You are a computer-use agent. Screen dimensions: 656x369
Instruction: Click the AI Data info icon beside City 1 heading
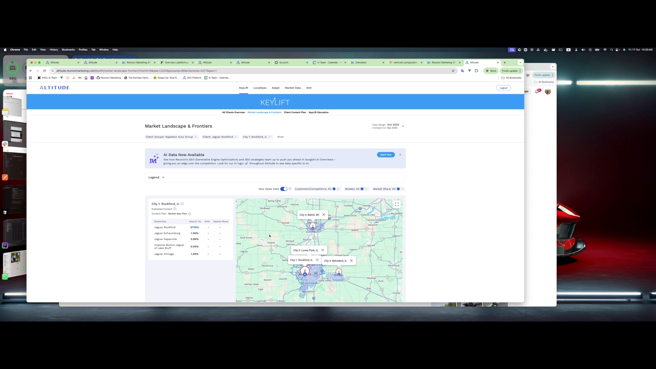coord(182,204)
